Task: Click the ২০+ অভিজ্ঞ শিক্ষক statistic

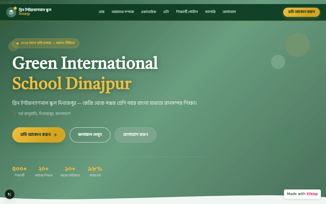Action: click(x=44, y=172)
